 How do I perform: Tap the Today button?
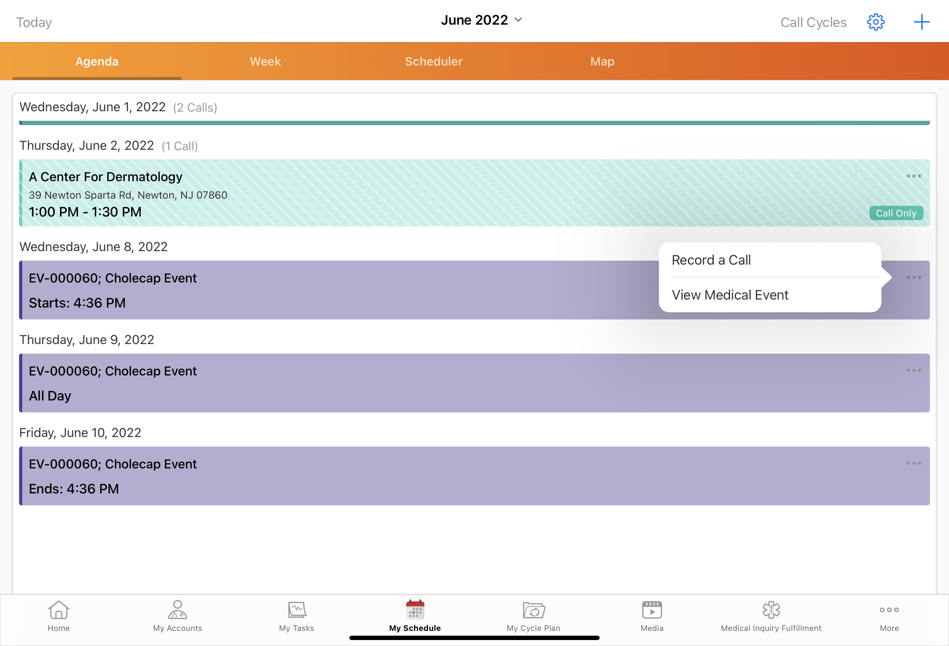click(x=34, y=23)
